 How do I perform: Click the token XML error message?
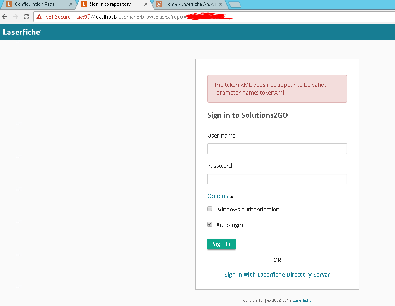277,89
